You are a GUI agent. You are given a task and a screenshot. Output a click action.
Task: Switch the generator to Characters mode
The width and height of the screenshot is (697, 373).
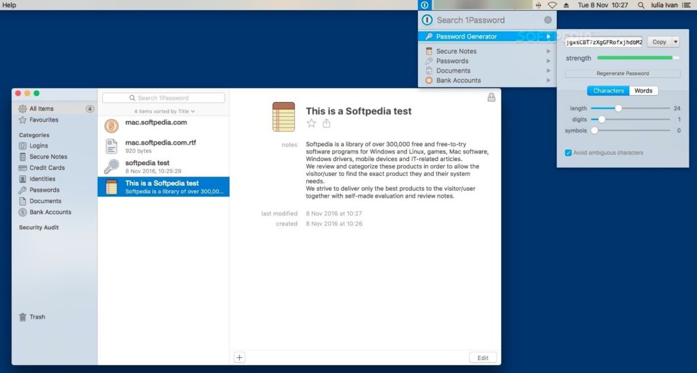coord(608,90)
